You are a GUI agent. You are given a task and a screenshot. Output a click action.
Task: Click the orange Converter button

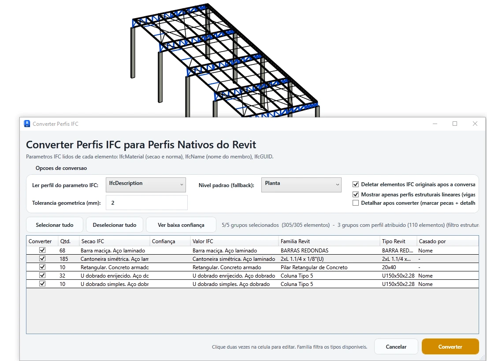tap(450, 347)
